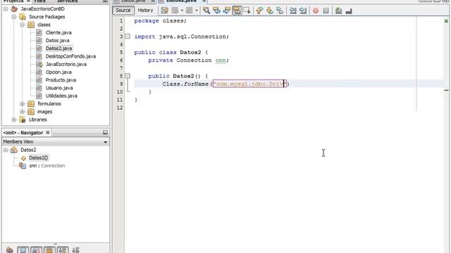The height and width of the screenshot is (253, 451).
Task: Click Shift Line Left icon
Action: pos(293,11)
